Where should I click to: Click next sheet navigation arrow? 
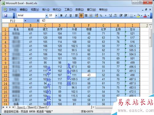pyautogui.click(x=10, y=107)
